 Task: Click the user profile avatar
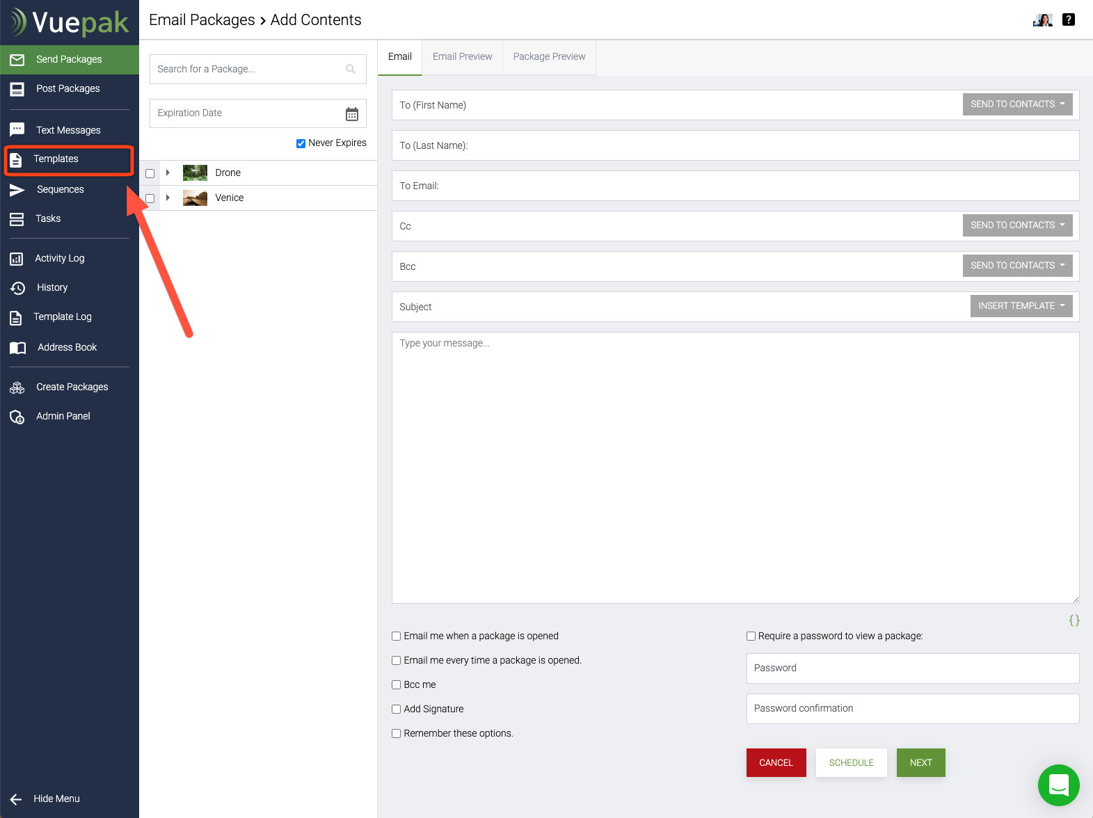(x=1042, y=20)
